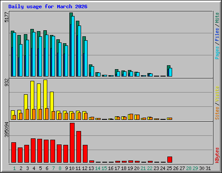The image size is (222, 173).
Task: Click the 395094 KBytes axis value
Action: click(7, 130)
